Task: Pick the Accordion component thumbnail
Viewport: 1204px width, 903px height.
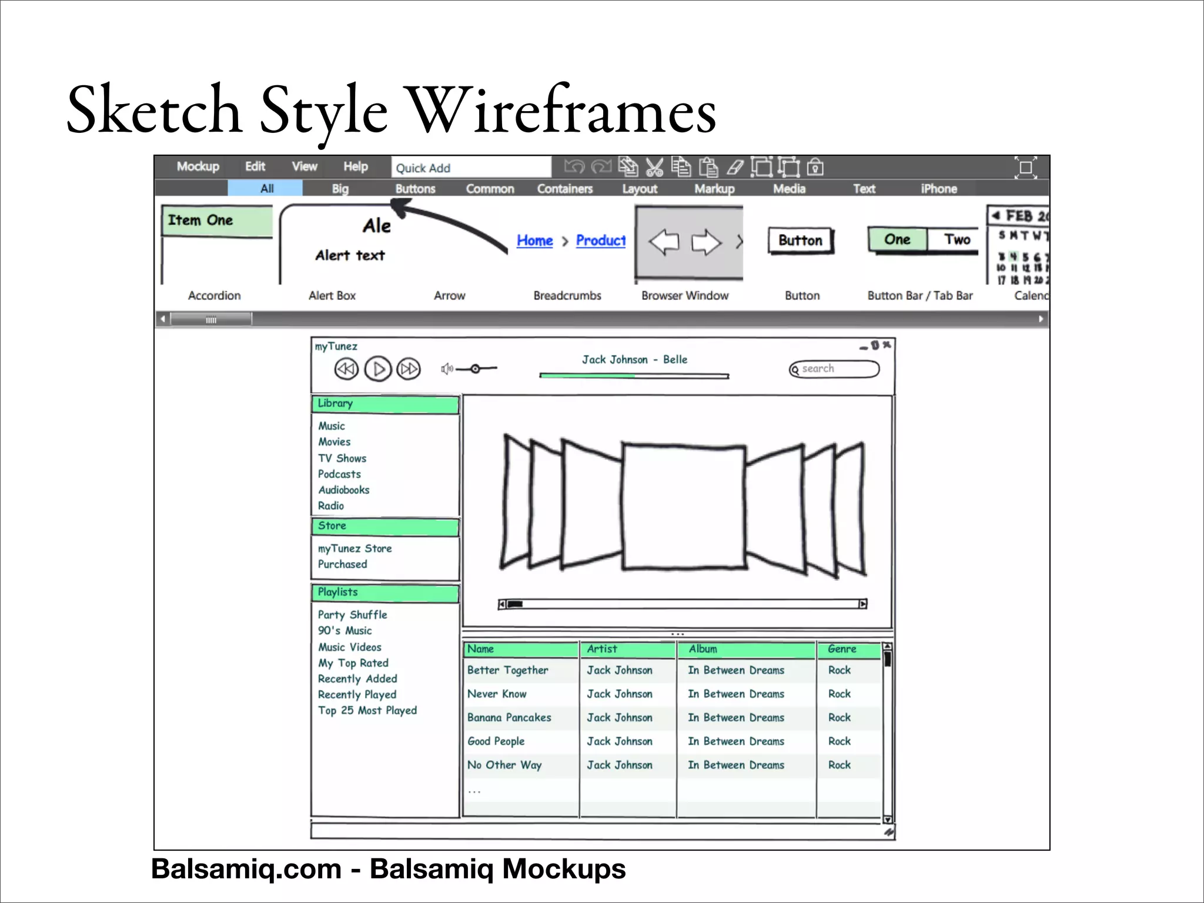Action: coord(217,244)
